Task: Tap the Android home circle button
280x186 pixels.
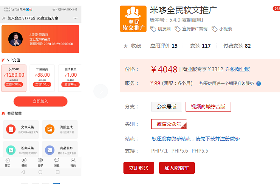Action: pos(40,172)
